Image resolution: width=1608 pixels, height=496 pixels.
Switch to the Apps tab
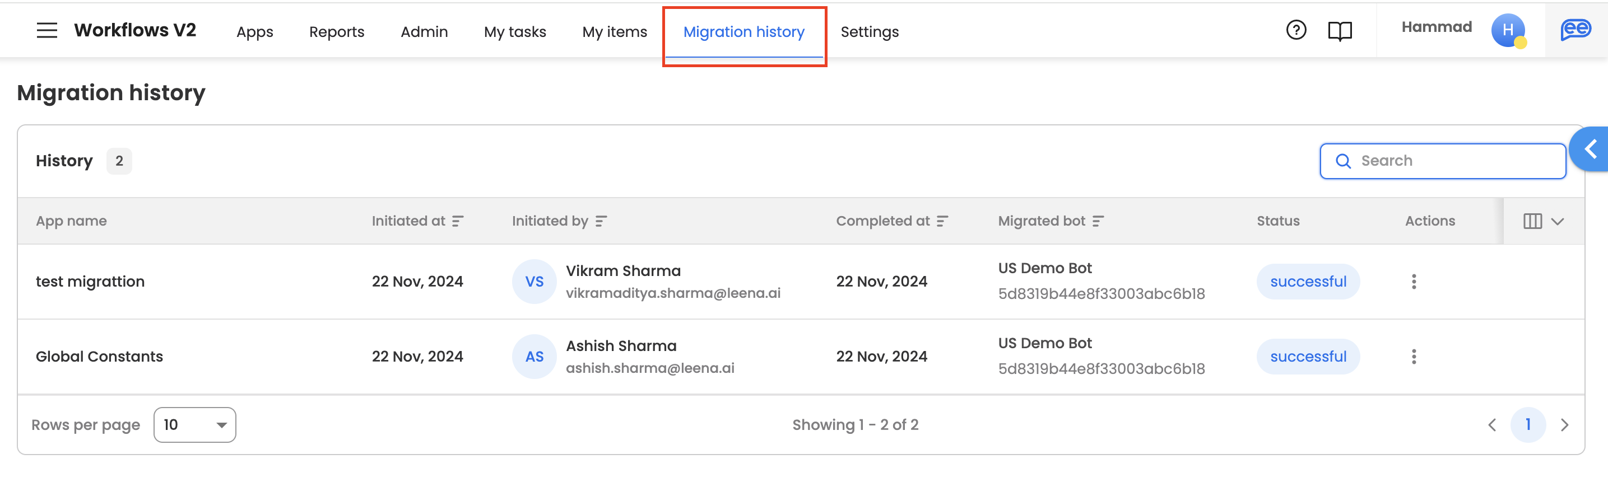[x=255, y=32]
